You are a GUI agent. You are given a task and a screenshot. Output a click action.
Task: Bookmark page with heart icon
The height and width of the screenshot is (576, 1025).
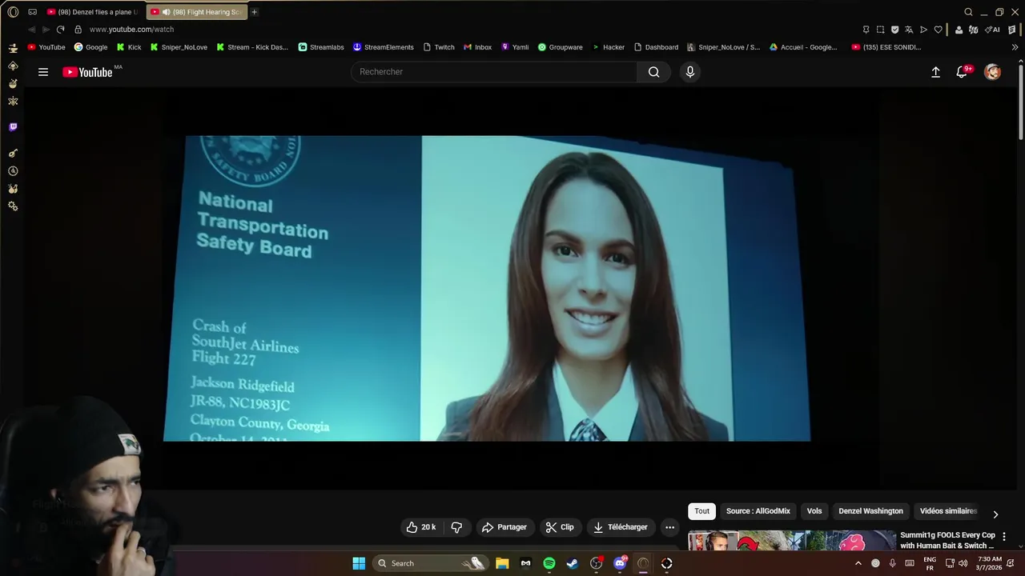pos(938,30)
